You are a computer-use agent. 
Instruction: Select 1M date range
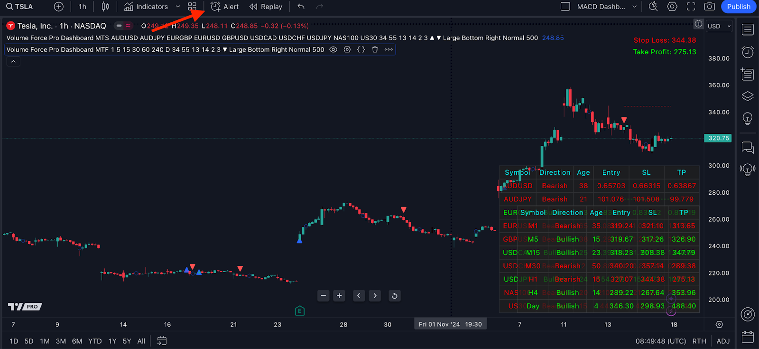pos(45,341)
